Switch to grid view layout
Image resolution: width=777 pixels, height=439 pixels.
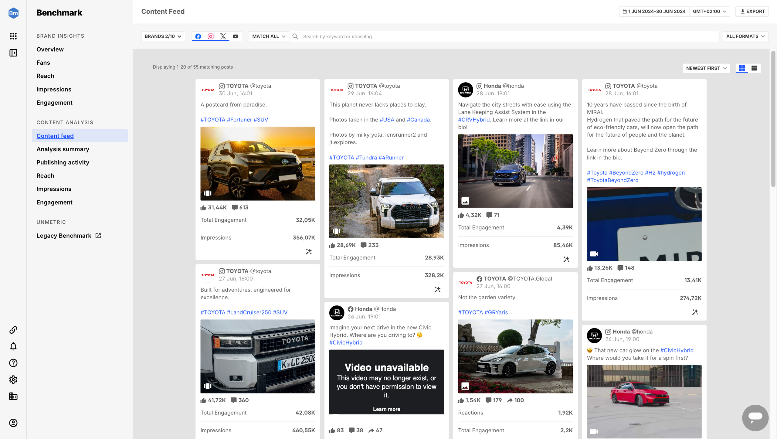742,68
